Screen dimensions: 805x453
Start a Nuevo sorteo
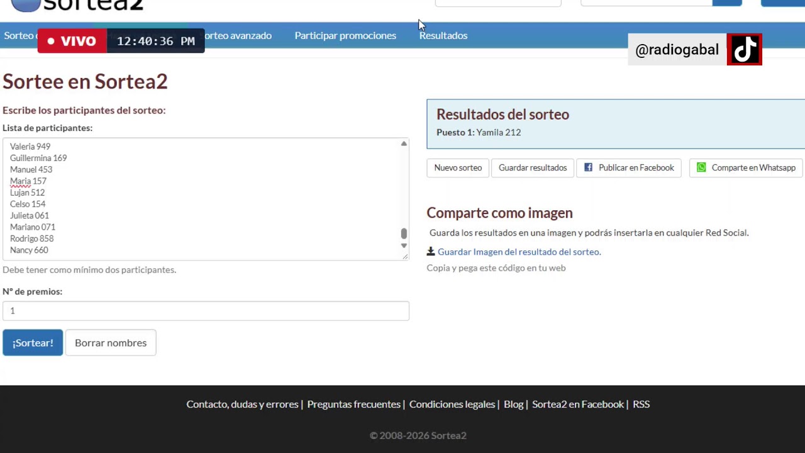[x=458, y=168]
